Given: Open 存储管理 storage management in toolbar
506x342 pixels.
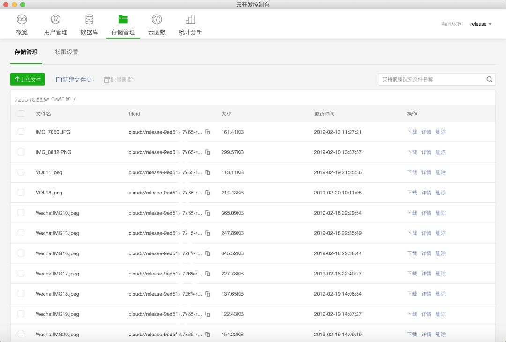Looking at the screenshot, I should [x=123, y=25].
